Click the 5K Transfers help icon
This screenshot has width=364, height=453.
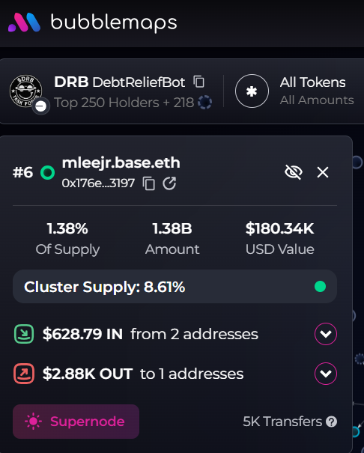331,422
